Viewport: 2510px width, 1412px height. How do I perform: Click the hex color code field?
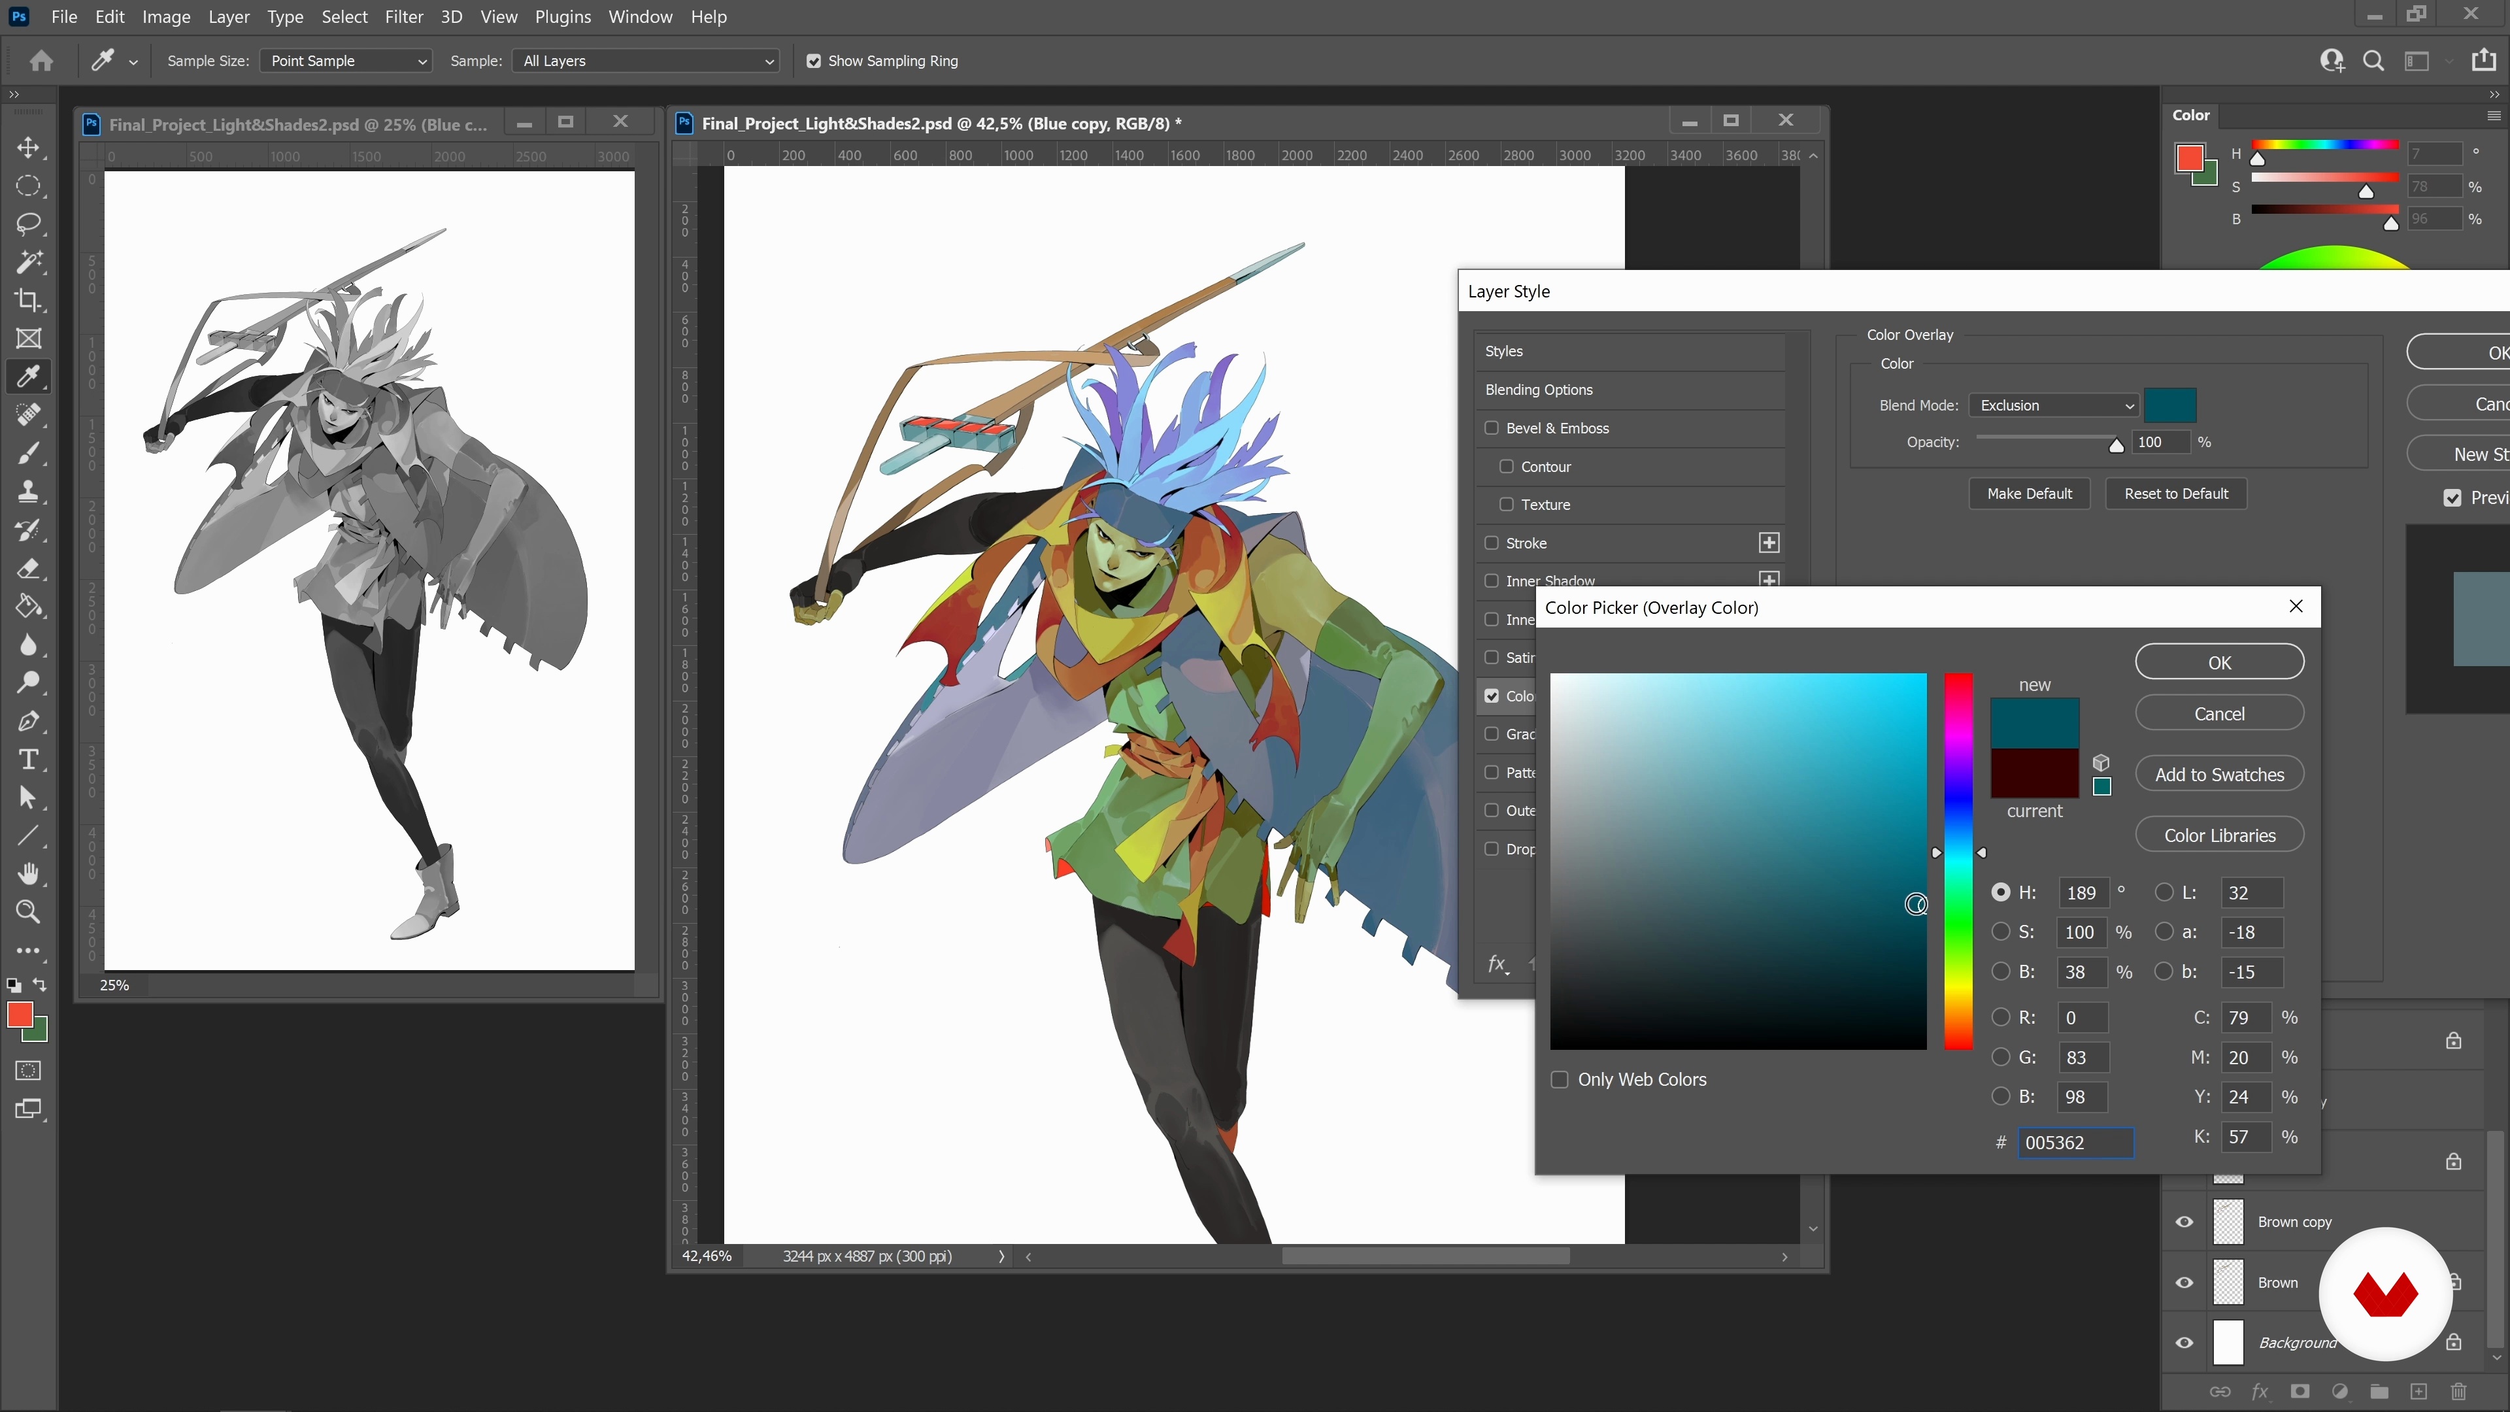point(2075,1142)
